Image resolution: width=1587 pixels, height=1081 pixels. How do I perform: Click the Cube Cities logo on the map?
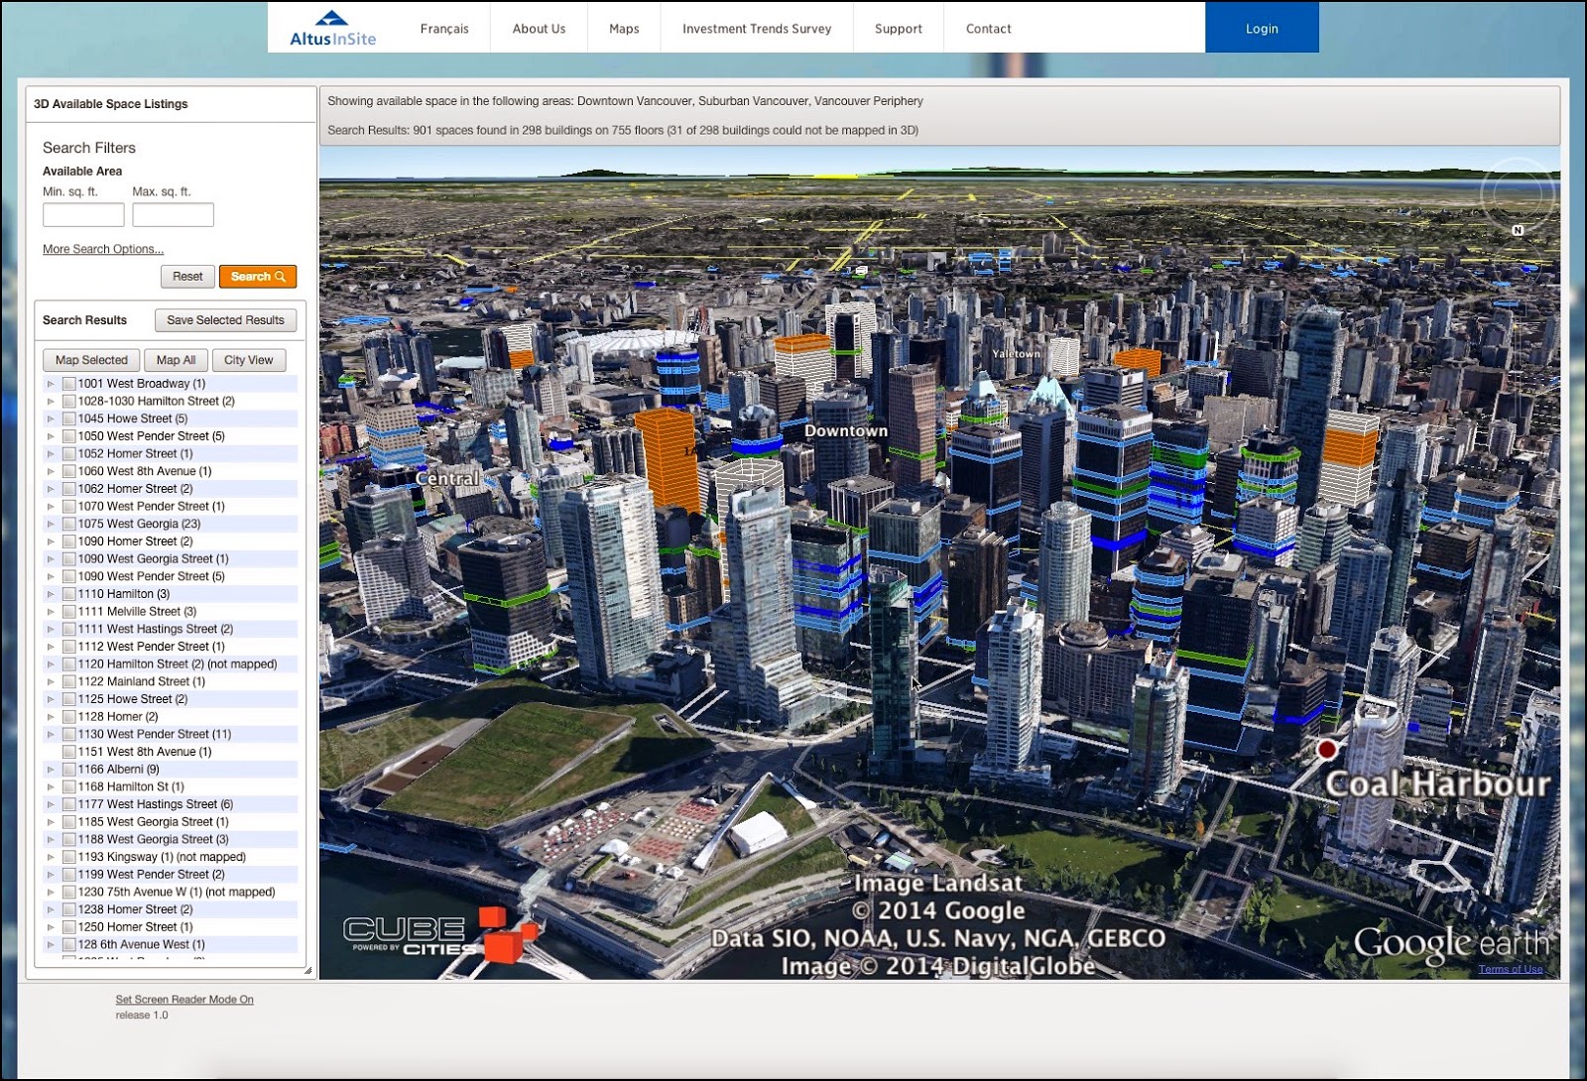441,934
